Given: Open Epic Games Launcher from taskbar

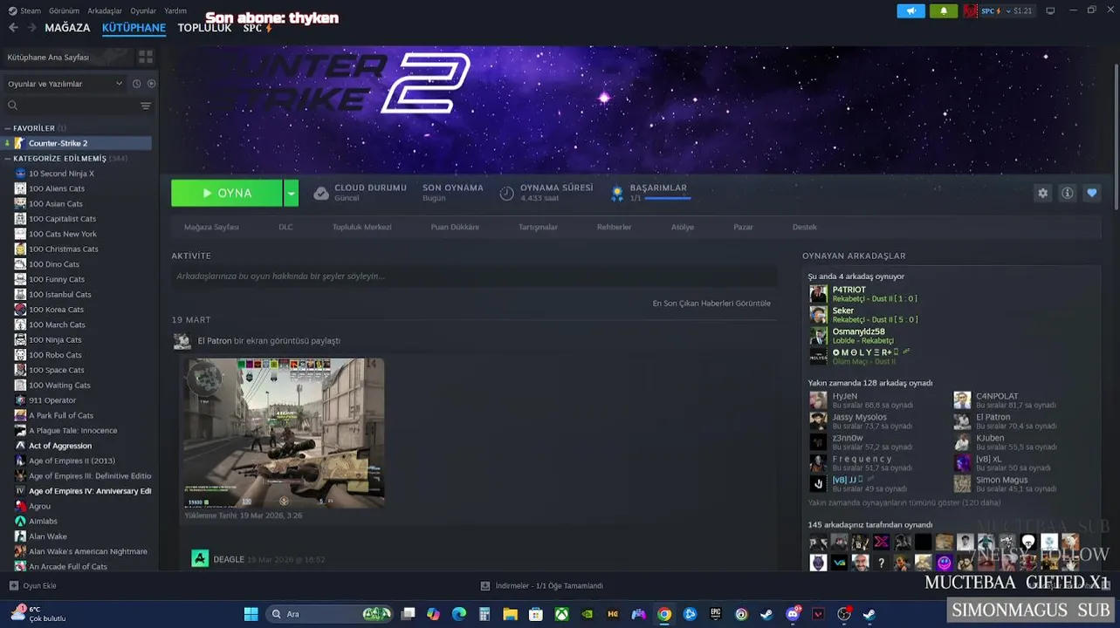Looking at the screenshot, I should [x=716, y=614].
